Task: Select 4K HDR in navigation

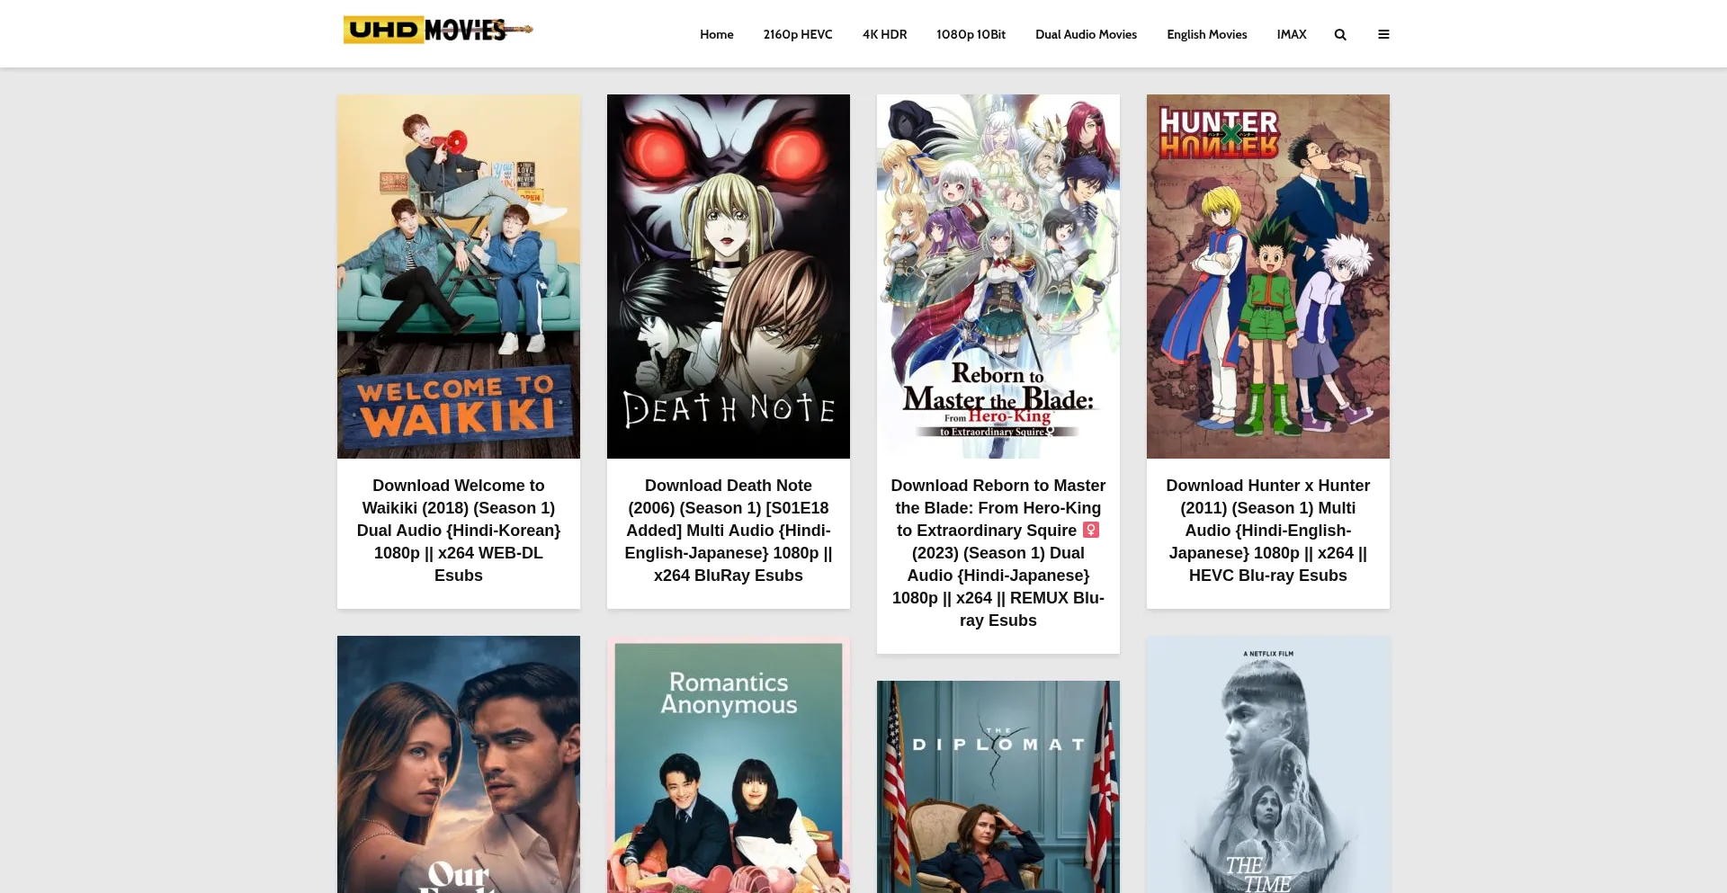Action: pos(884,35)
